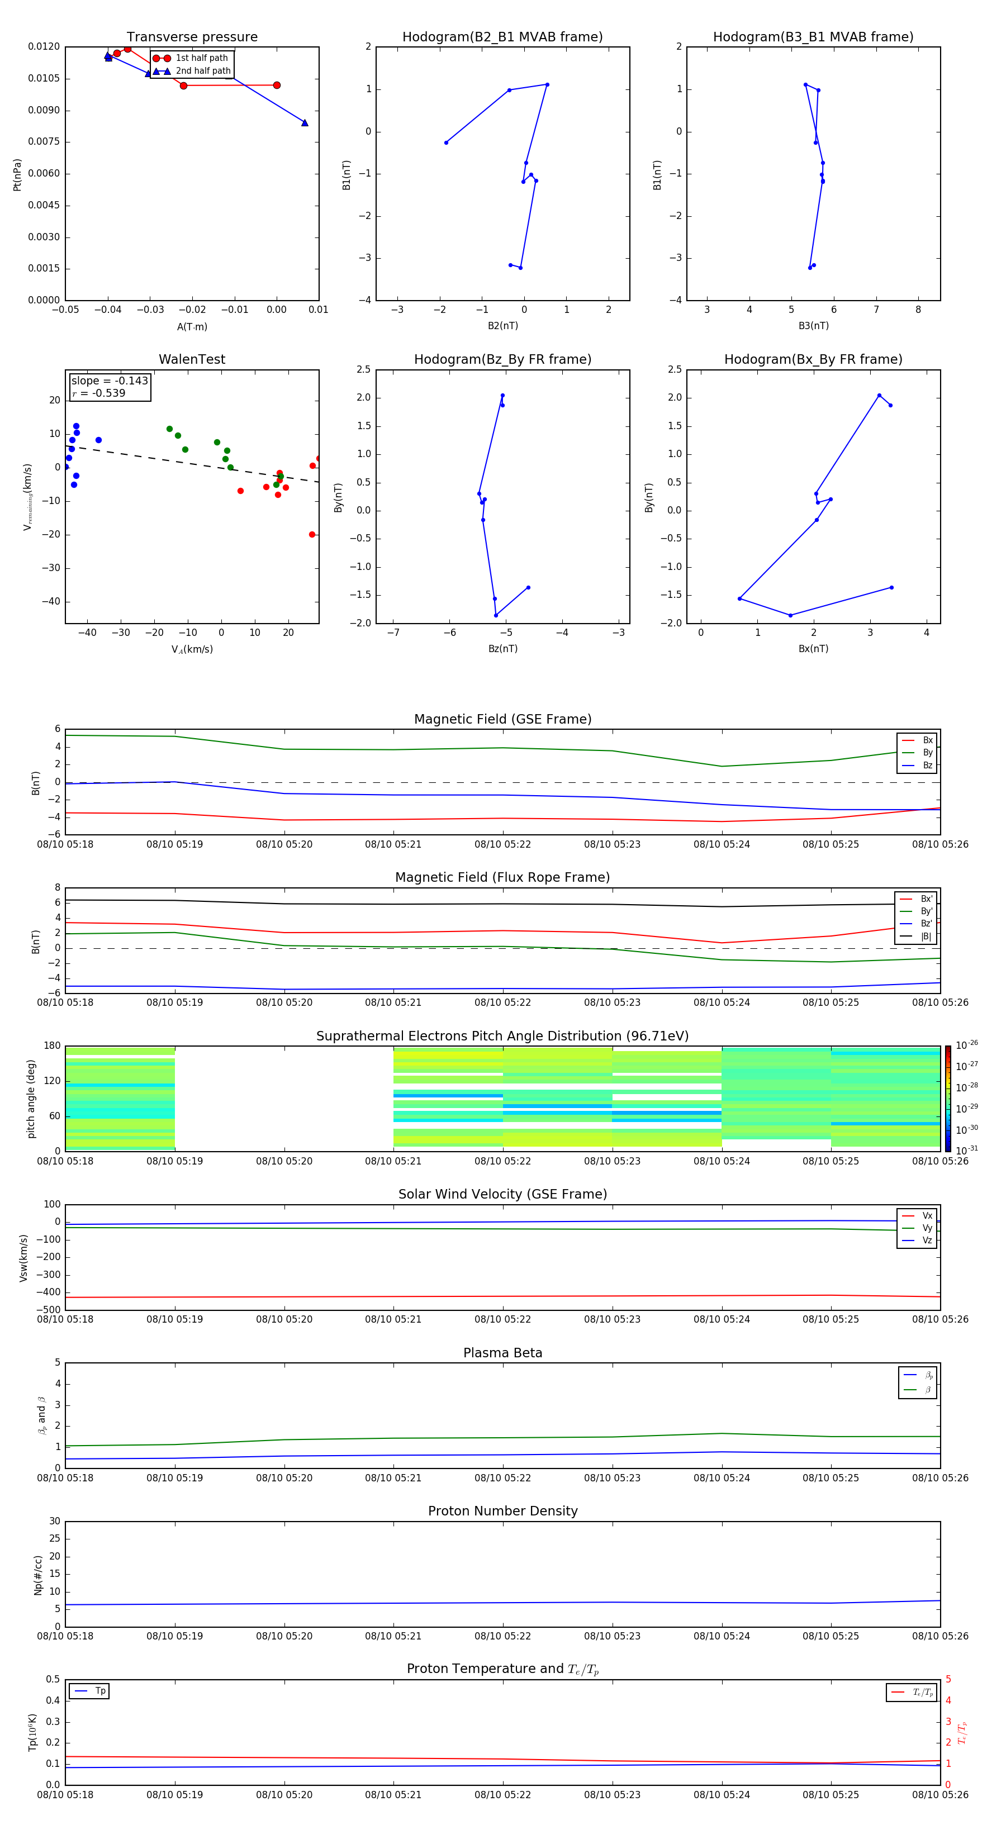
Task: Click the "Tp(10^6K)" y-axis label
Action: pos(32,1732)
